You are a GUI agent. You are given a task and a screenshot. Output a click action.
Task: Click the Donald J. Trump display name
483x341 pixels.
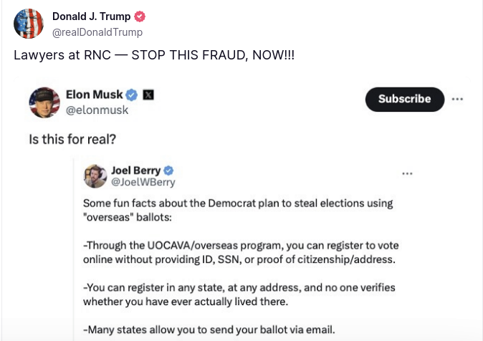92,16
